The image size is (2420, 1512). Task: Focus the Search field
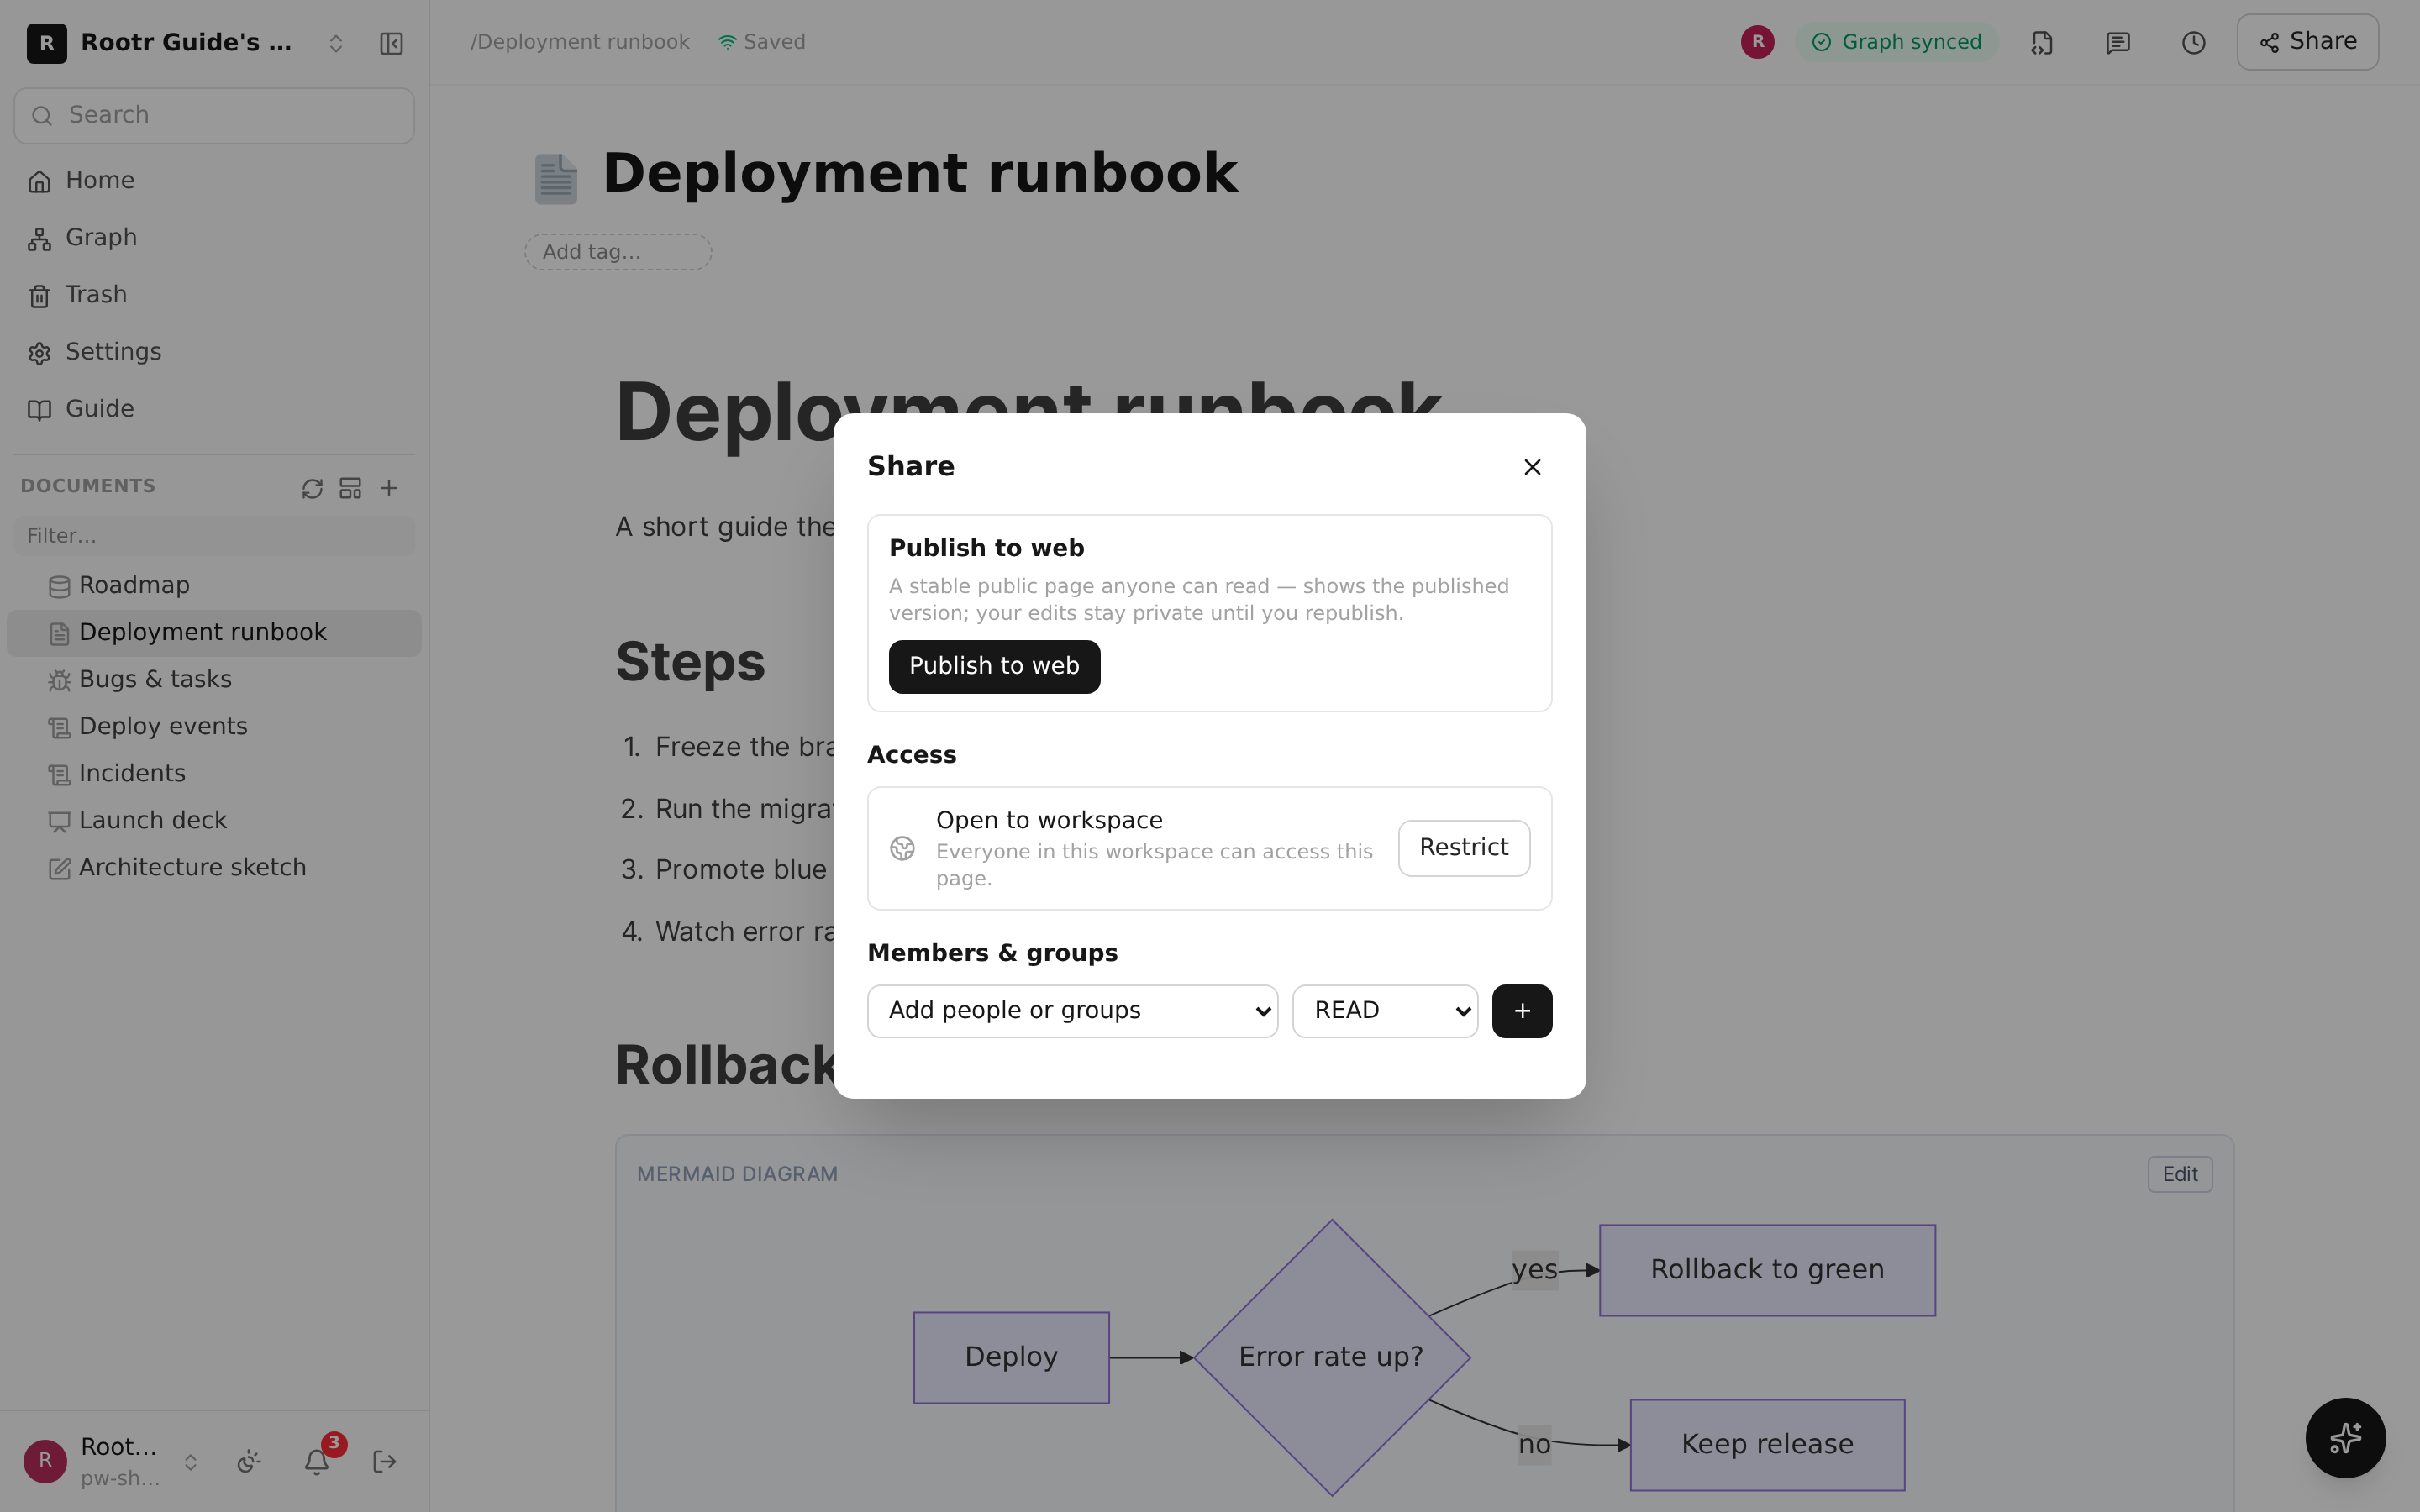[214, 115]
